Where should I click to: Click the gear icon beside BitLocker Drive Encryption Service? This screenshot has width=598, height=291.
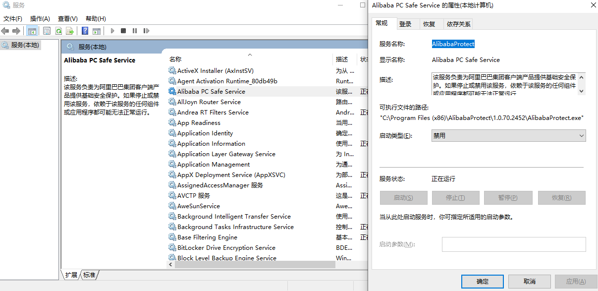[172, 248]
